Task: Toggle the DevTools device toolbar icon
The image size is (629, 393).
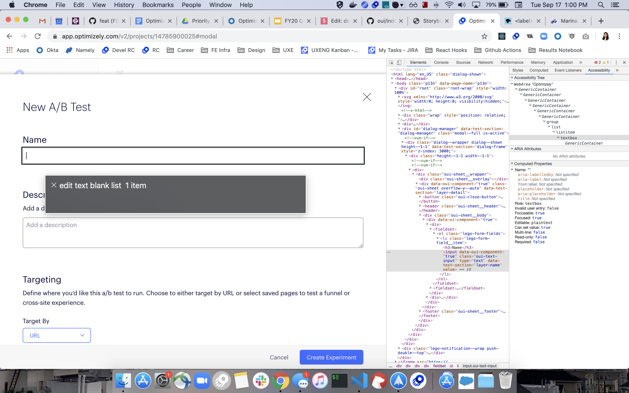Action: pyautogui.click(x=399, y=62)
